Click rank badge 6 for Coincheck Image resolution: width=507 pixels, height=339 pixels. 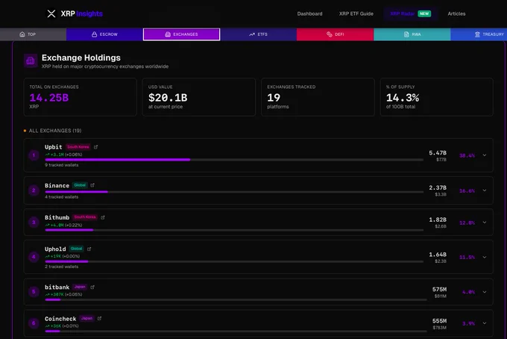coord(34,323)
